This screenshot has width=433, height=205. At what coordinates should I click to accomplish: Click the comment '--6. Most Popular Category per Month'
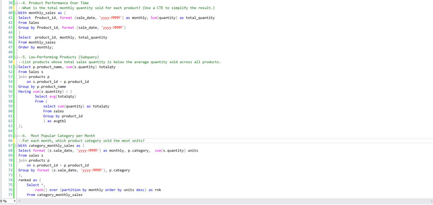click(x=57, y=136)
